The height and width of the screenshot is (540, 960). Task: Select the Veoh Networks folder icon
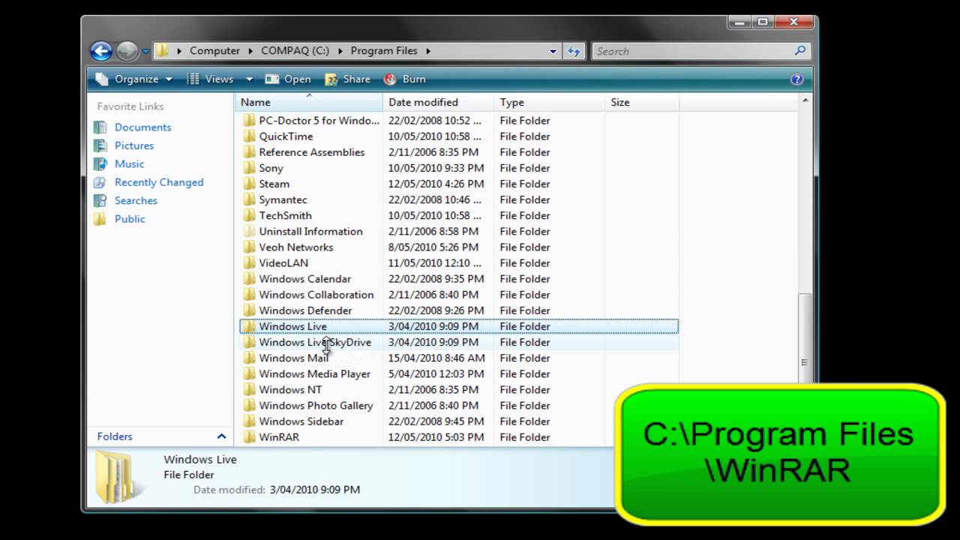(x=249, y=247)
